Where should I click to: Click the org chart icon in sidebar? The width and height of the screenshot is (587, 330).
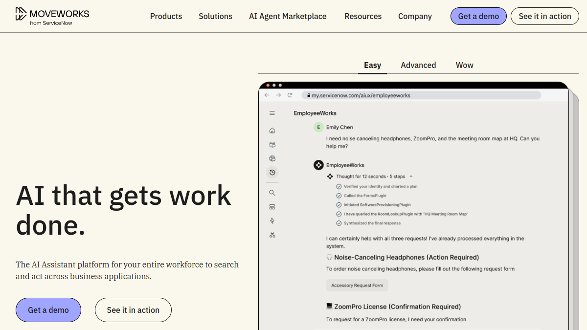point(272,235)
